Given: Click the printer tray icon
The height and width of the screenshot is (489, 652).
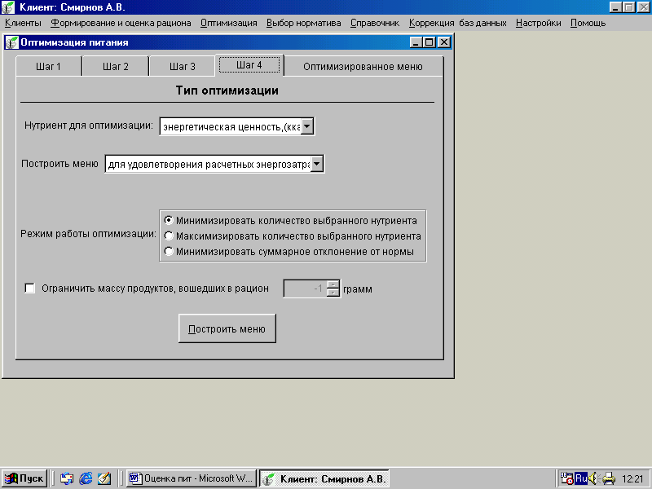Looking at the screenshot, I should click(x=609, y=478).
